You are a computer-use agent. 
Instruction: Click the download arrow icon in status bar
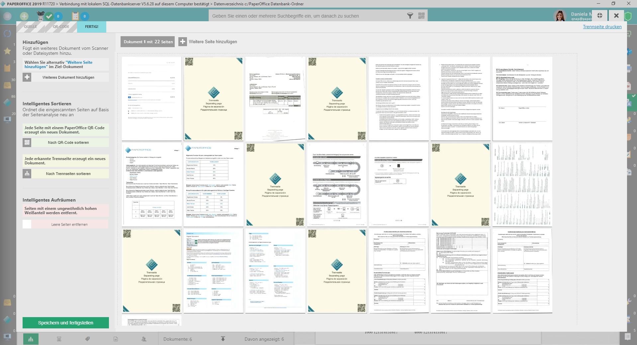(223, 339)
